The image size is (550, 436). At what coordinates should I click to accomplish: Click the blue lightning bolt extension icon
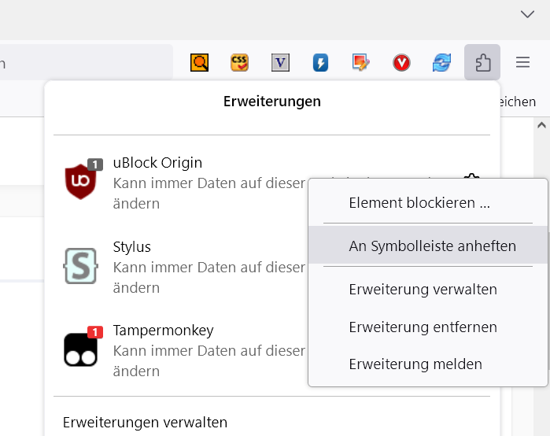coord(320,62)
